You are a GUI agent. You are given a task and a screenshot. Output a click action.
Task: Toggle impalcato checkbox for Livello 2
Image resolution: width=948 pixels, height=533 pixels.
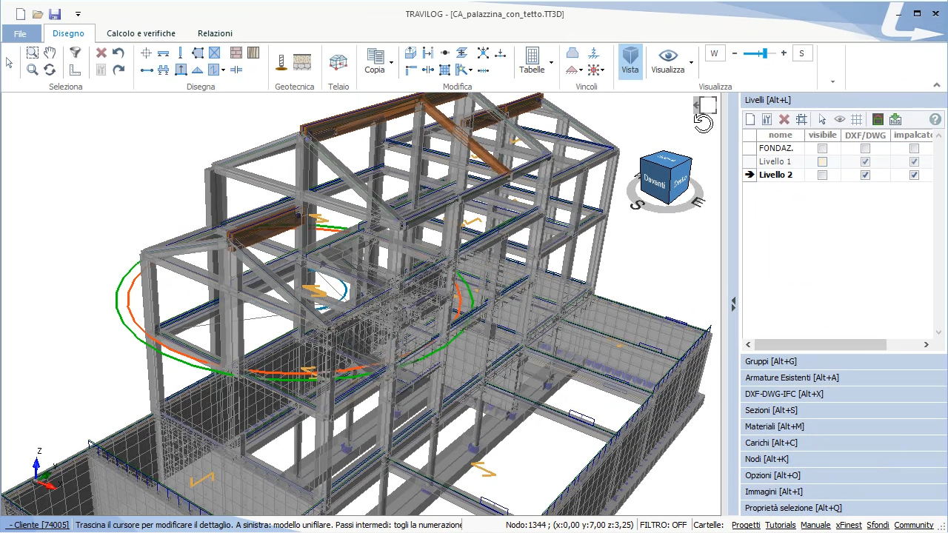pos(914,175)
